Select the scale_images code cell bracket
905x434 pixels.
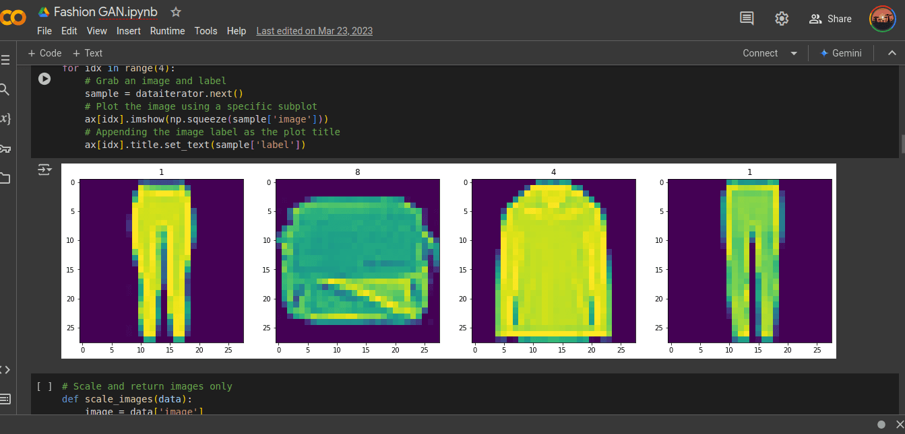click(x=44, y=386)
